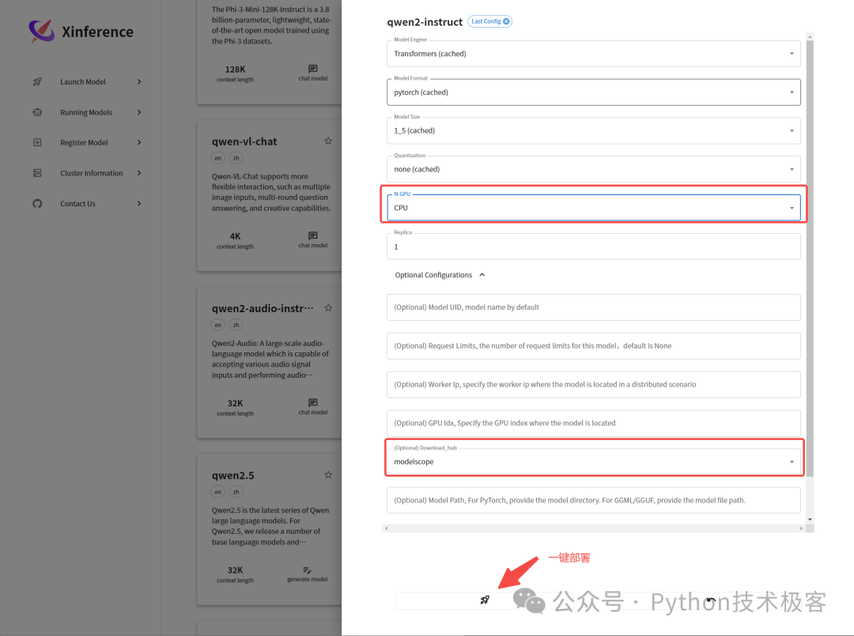Click the qwen2-audio-instr card title
Viewport: 854px width, 636px height.
pyautogui.click(x=263, y=308)
